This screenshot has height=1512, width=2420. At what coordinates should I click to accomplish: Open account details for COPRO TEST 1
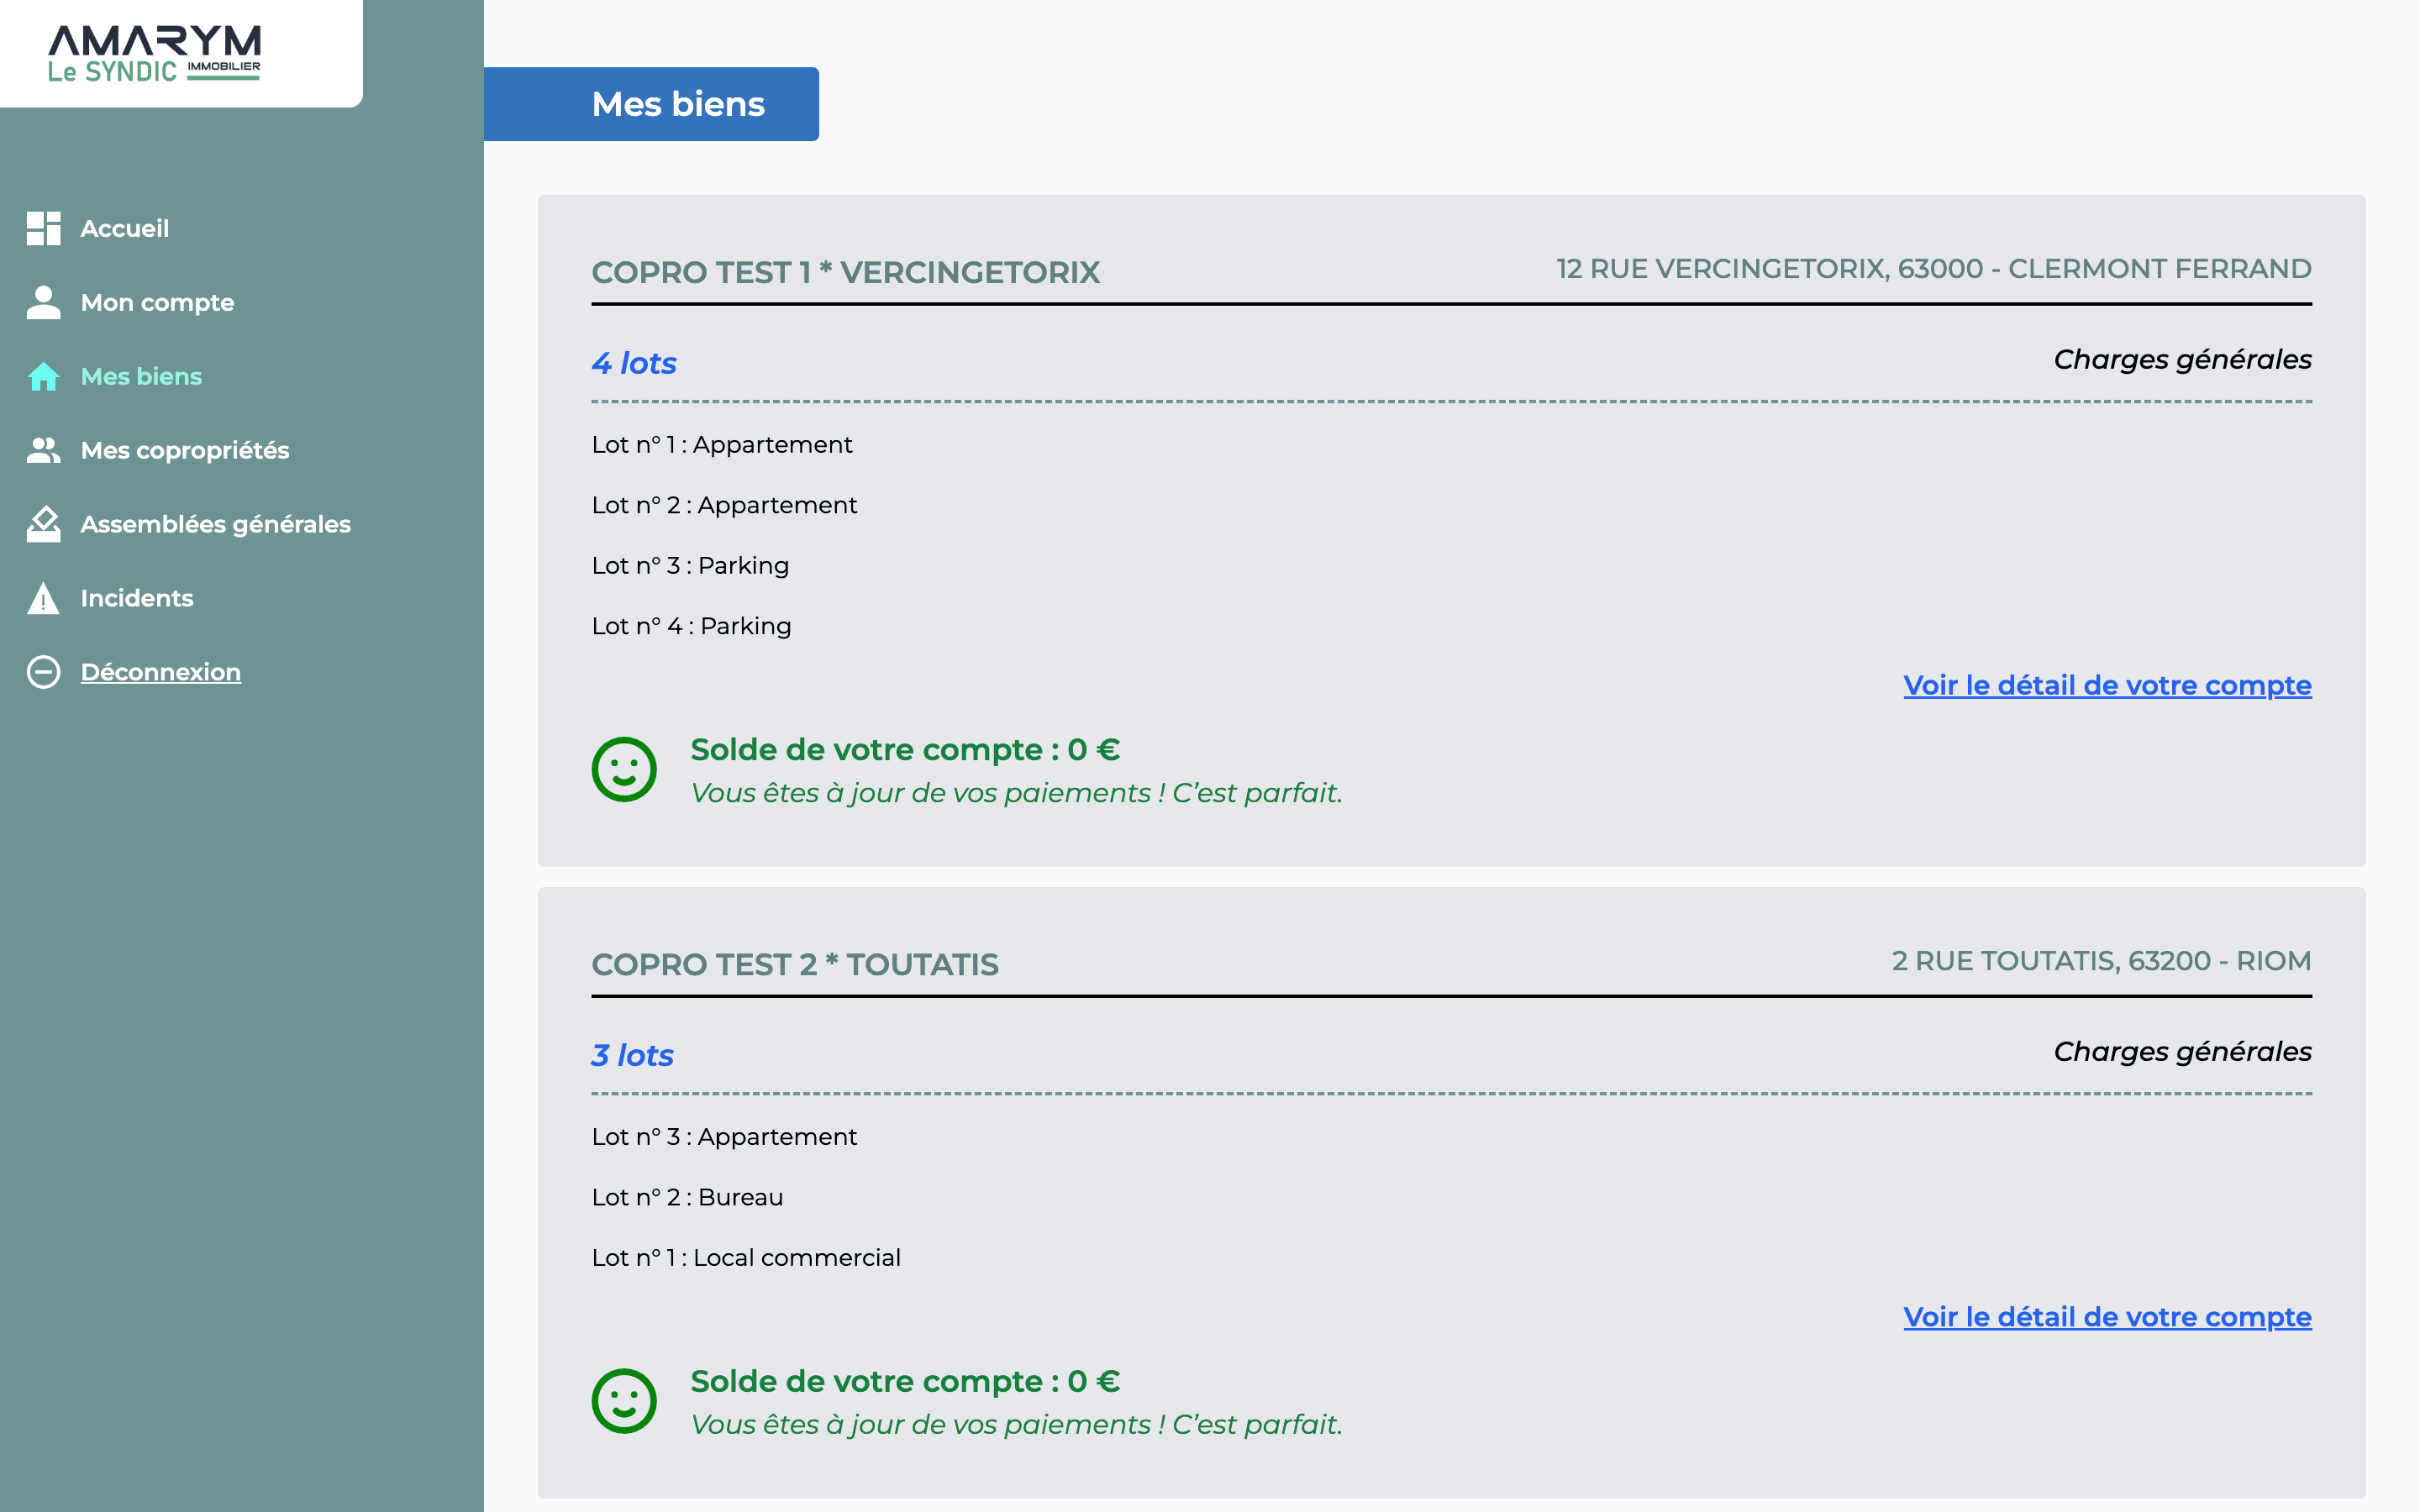pos(2107,685)
